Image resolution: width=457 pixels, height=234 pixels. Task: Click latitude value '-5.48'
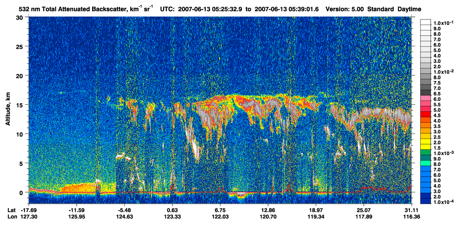coord(124,210)
